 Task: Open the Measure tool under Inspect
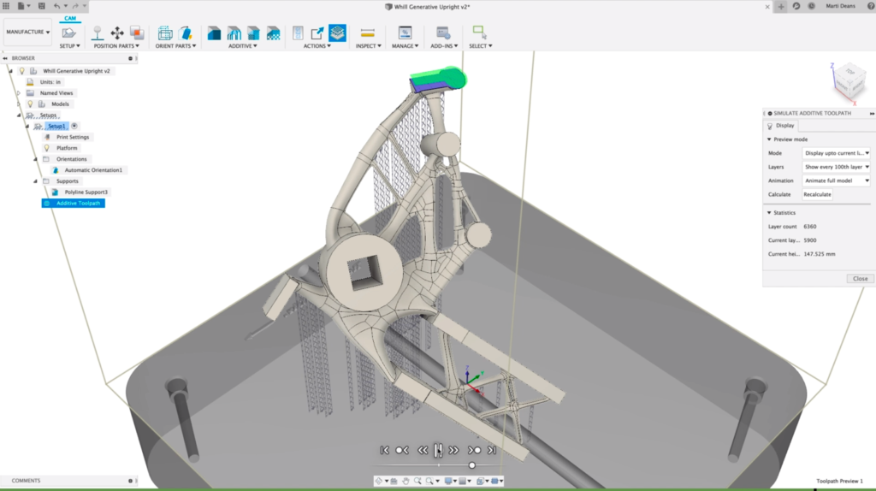[368, 33]
